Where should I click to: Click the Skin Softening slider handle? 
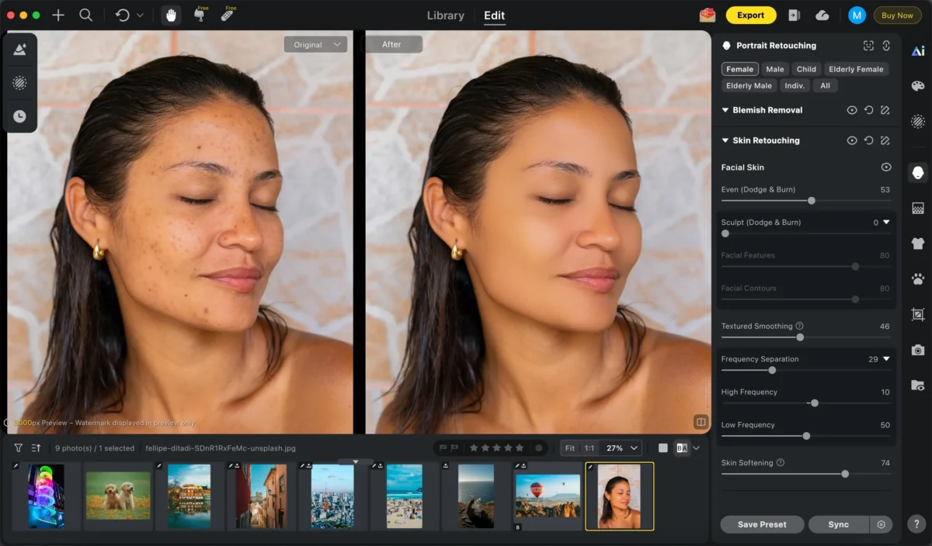click(x=845, y=474)
